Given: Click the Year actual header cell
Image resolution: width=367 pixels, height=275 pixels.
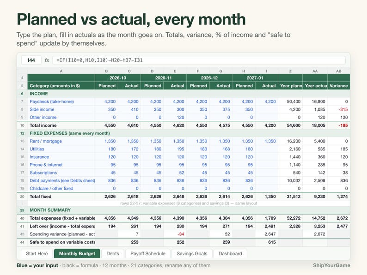Looking at the screenshot, I should [x=315, y=86].
